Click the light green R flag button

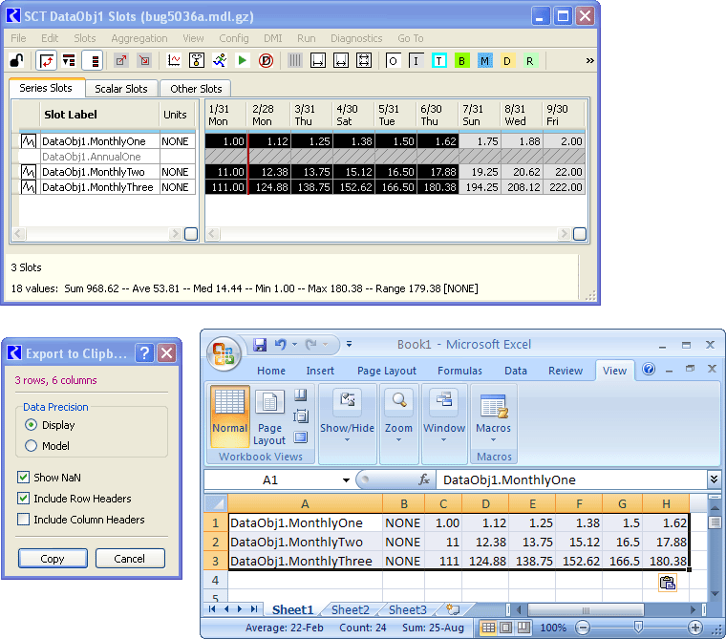pyautogui.click(x=529, y=61)
